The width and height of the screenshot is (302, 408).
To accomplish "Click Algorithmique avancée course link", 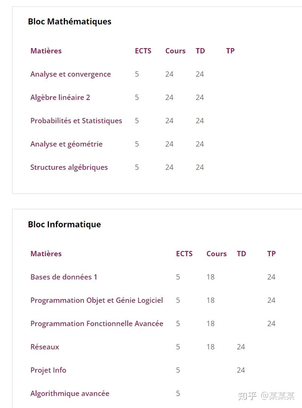I will tap(70, 393).
